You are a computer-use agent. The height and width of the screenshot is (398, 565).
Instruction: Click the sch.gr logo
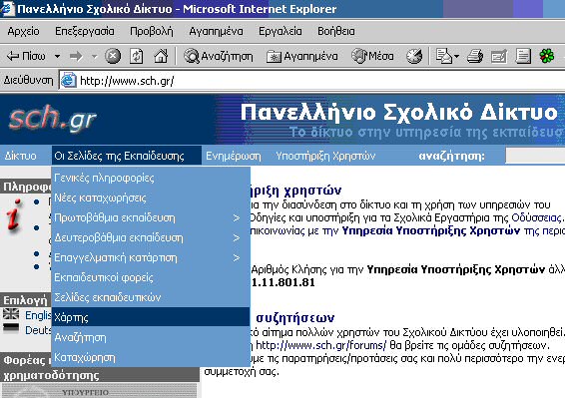(x=53, y=118)
